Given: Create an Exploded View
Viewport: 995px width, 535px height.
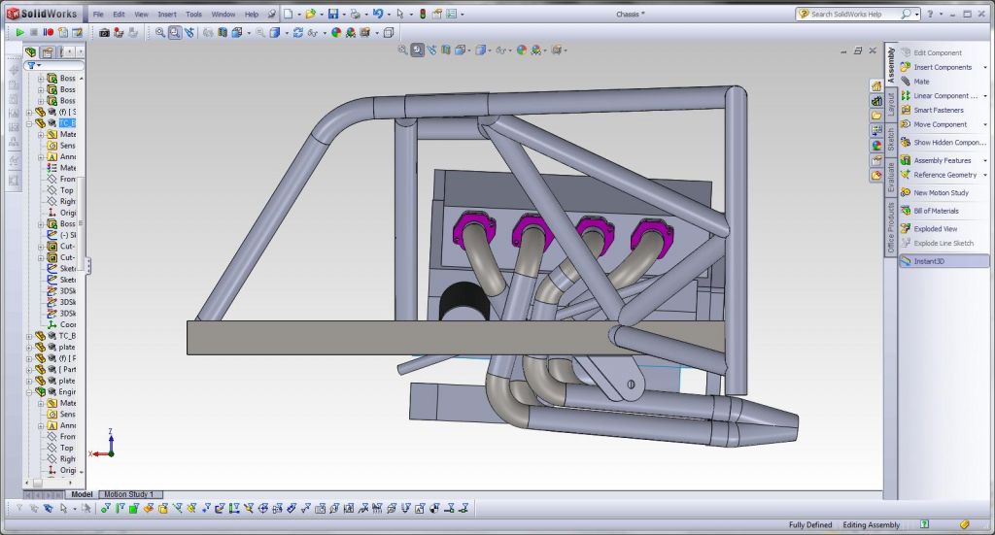Looking at the screenshot, I should click(935, 229).
